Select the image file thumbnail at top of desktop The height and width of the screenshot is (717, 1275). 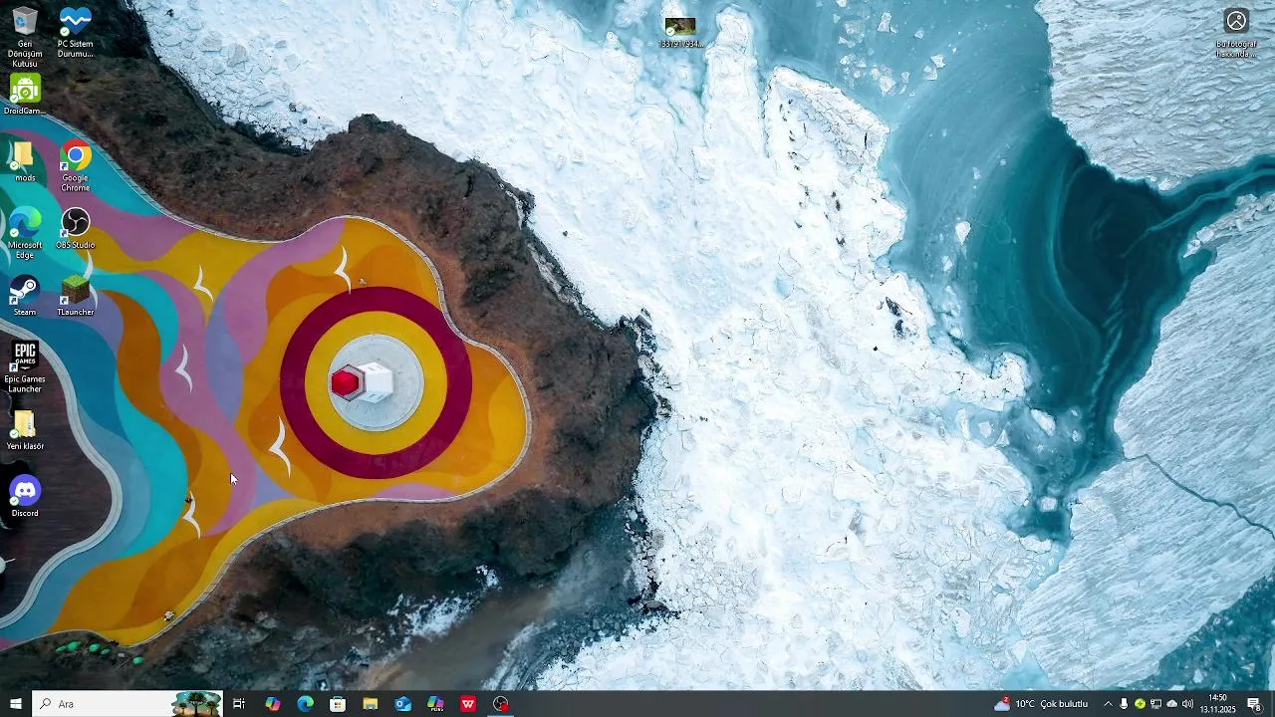click(681, 32)
